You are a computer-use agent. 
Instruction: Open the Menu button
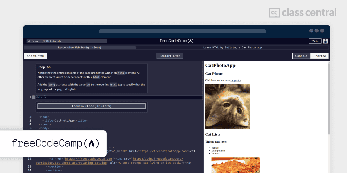315,41
